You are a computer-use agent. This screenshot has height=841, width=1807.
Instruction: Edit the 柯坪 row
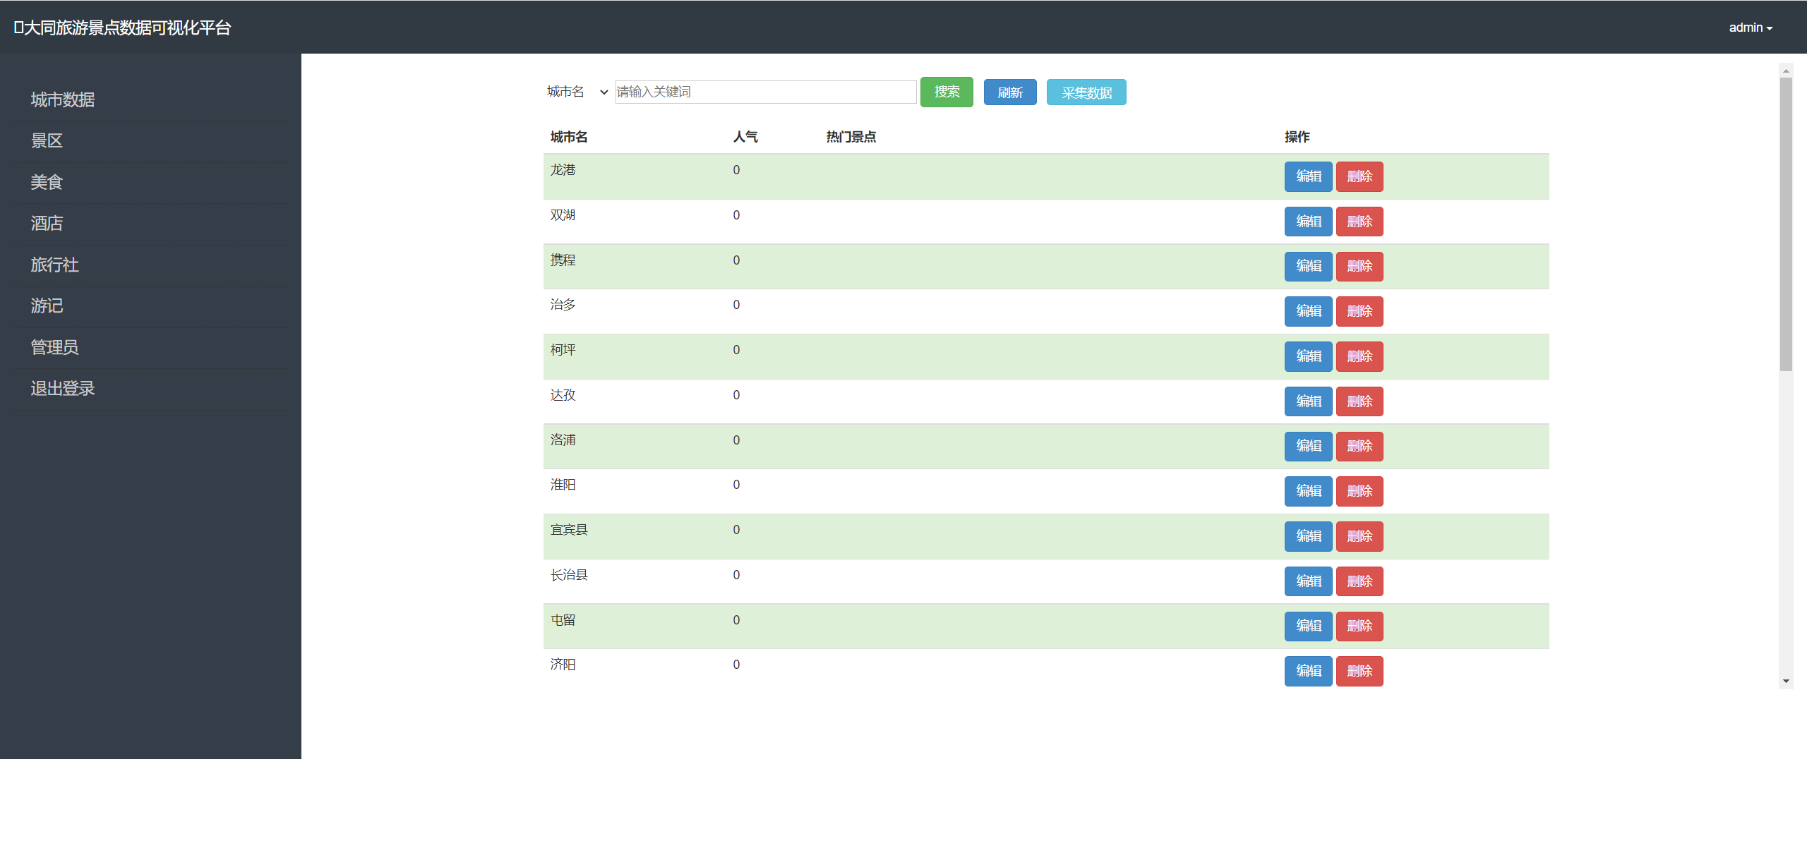(1308, 356)
